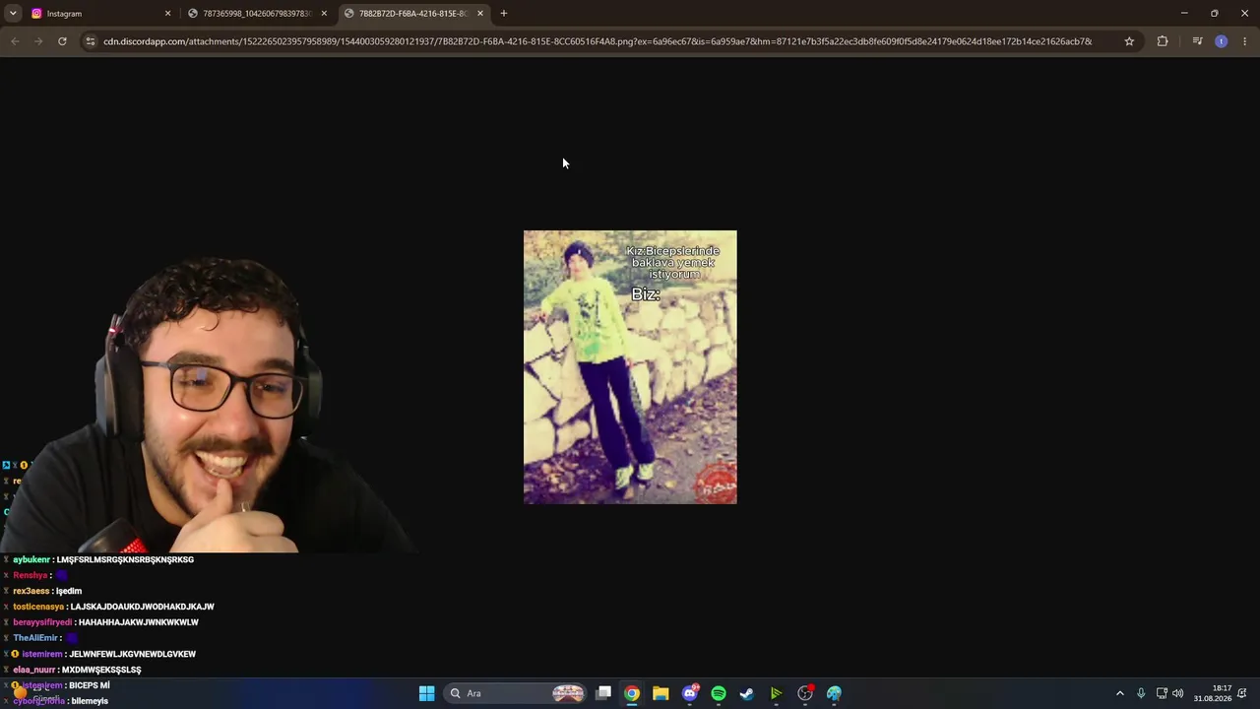Click the chat message JELWNFEWLJKGVNEWDLGVKEW
The height and width of the screenshot is (709, 1260).
(x=133, y=654)
